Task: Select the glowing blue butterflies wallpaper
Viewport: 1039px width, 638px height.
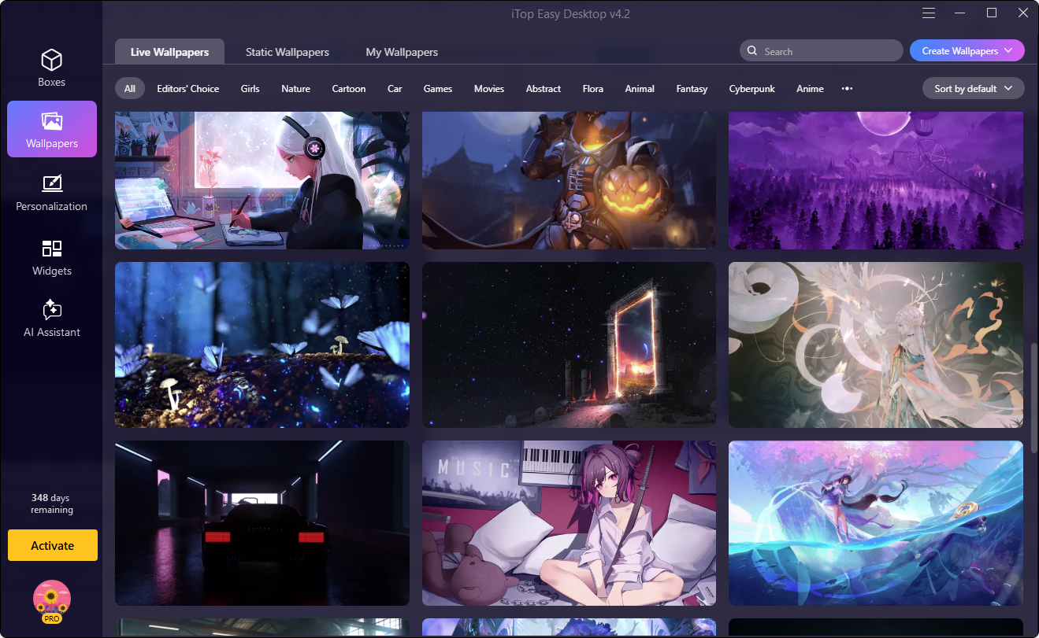Action: point(262,345)
